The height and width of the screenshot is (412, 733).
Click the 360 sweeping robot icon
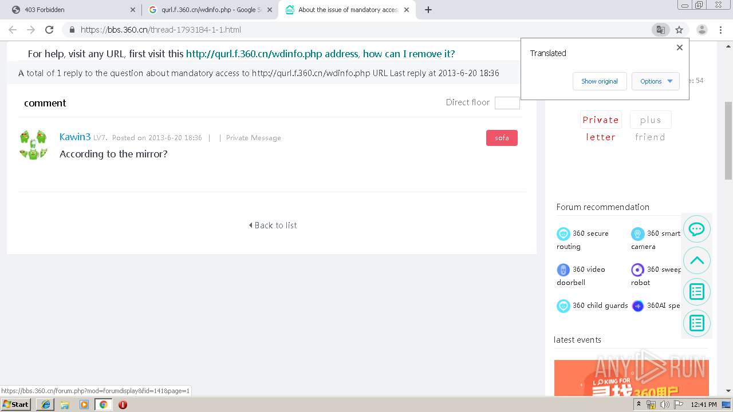click(x=638, y=270)
